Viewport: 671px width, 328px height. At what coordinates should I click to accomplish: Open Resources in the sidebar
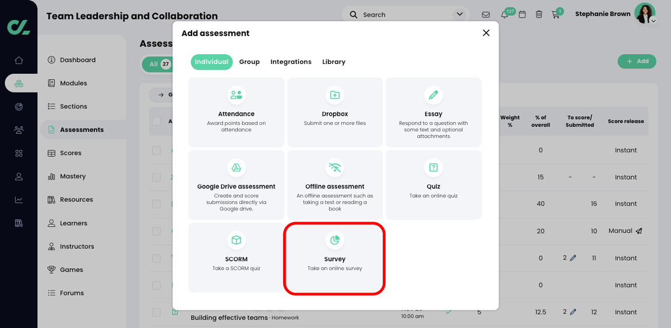coord(76,199)
